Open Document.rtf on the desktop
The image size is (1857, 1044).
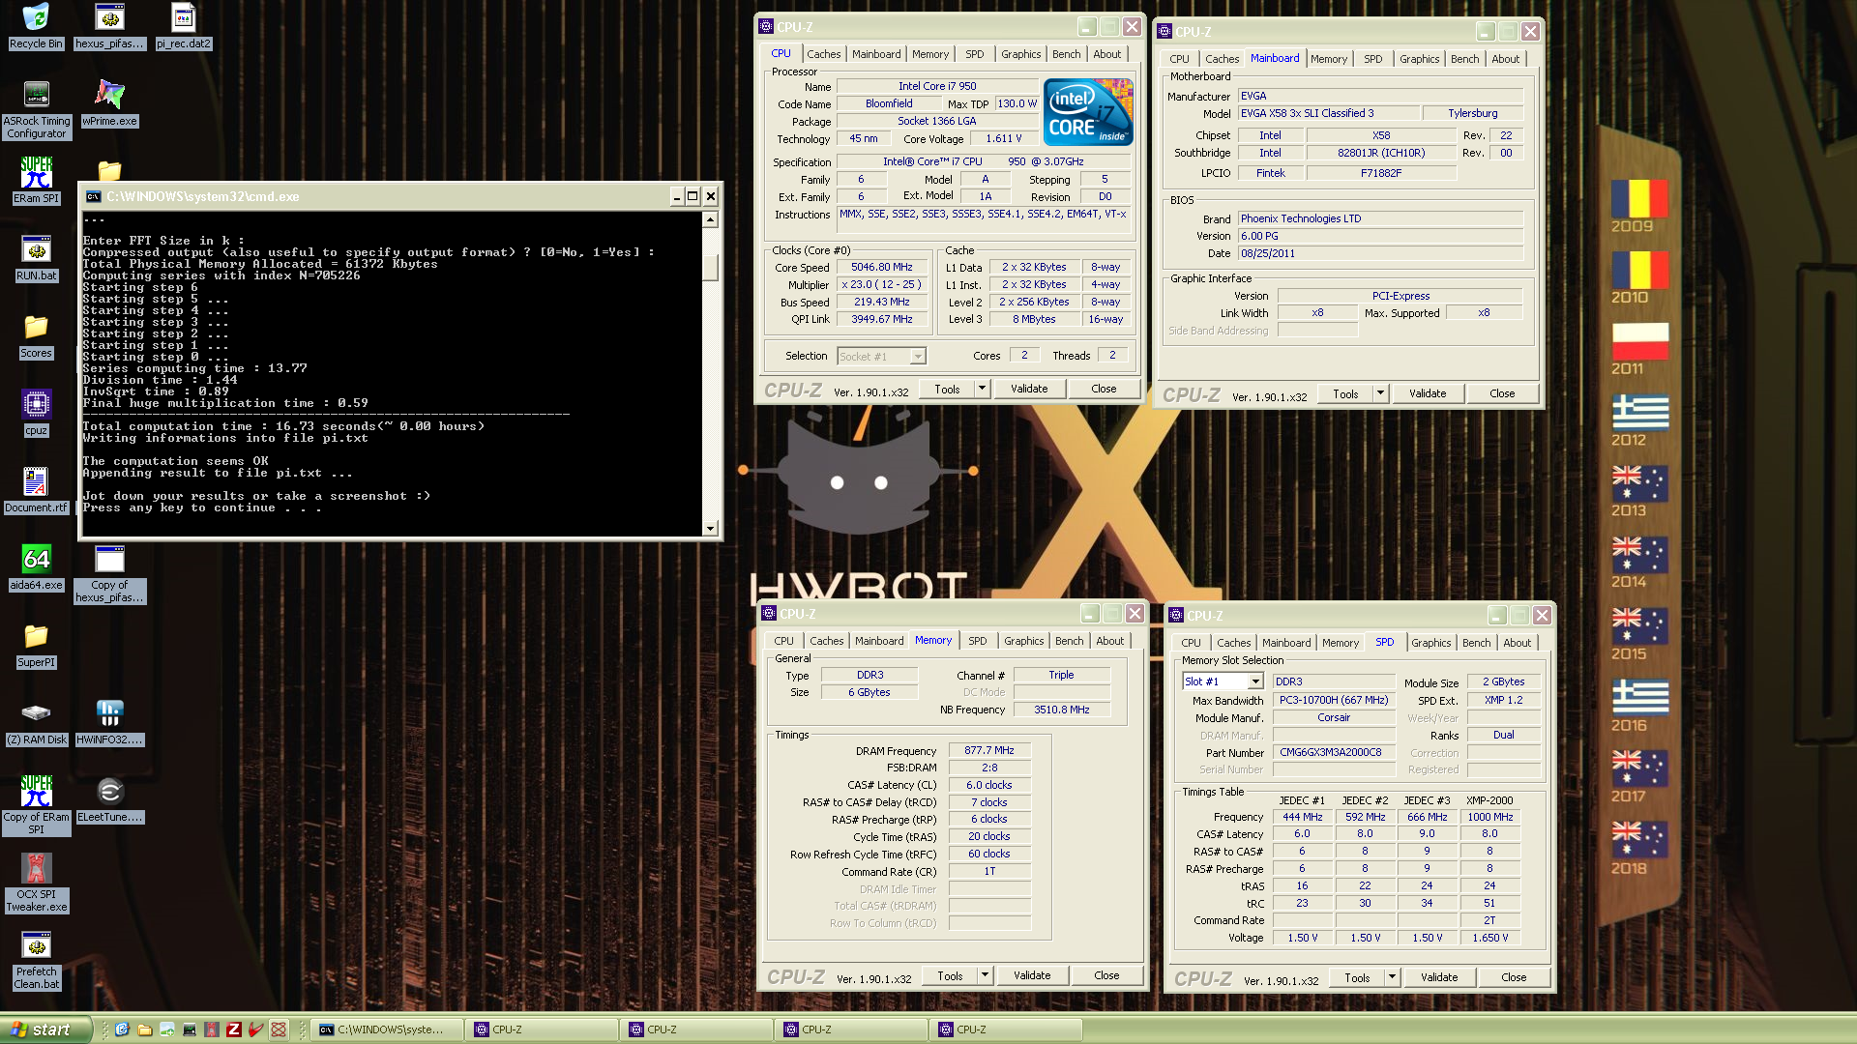tap(36, 490)
